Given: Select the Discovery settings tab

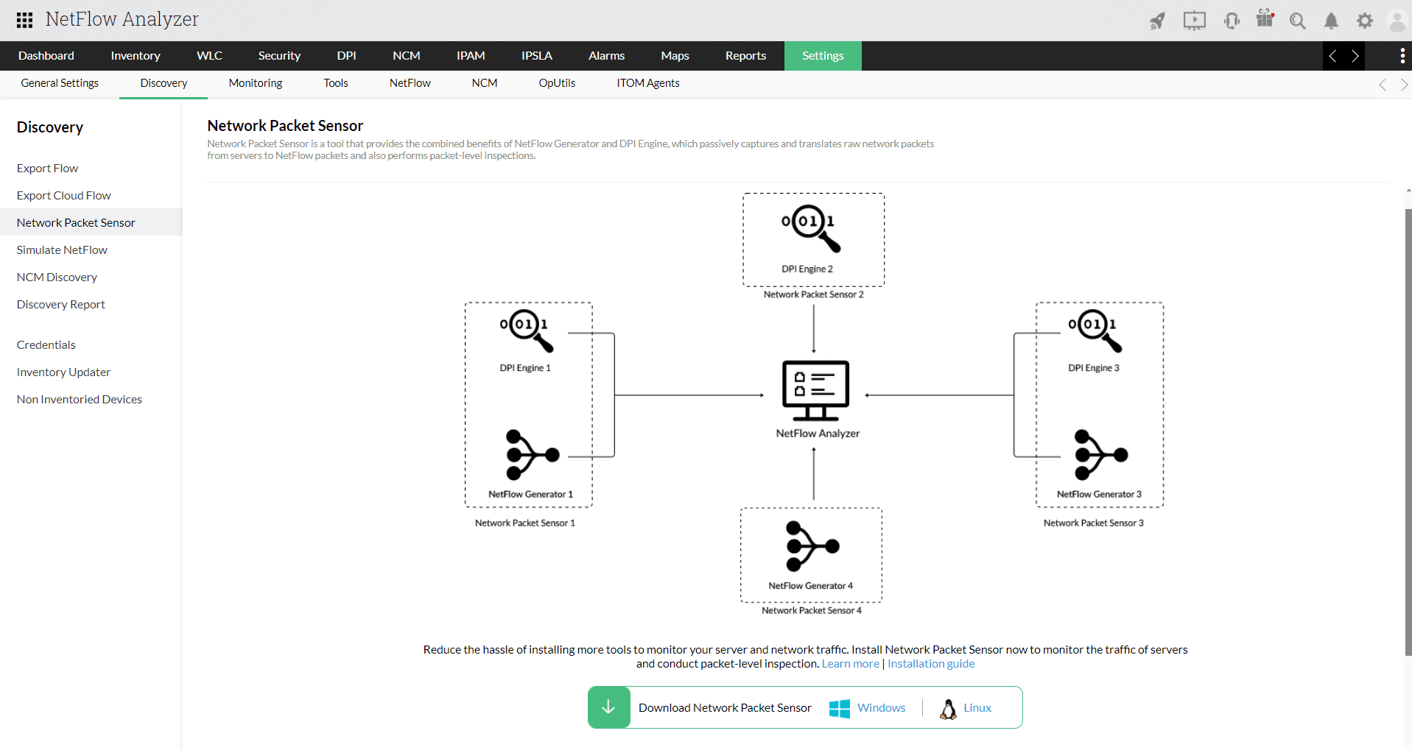Looking at the screenshot, I should (164, 83).
